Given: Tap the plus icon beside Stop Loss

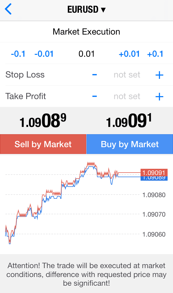Looking at the screenshot, I should (160, 75).
